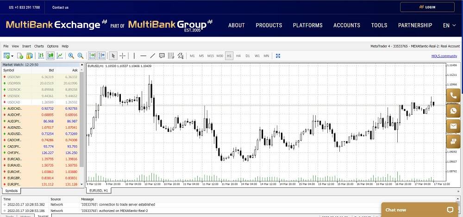Viewport: 463px width, 217px height.
Task: Expand the EN language selector
Action: point(450,25)
